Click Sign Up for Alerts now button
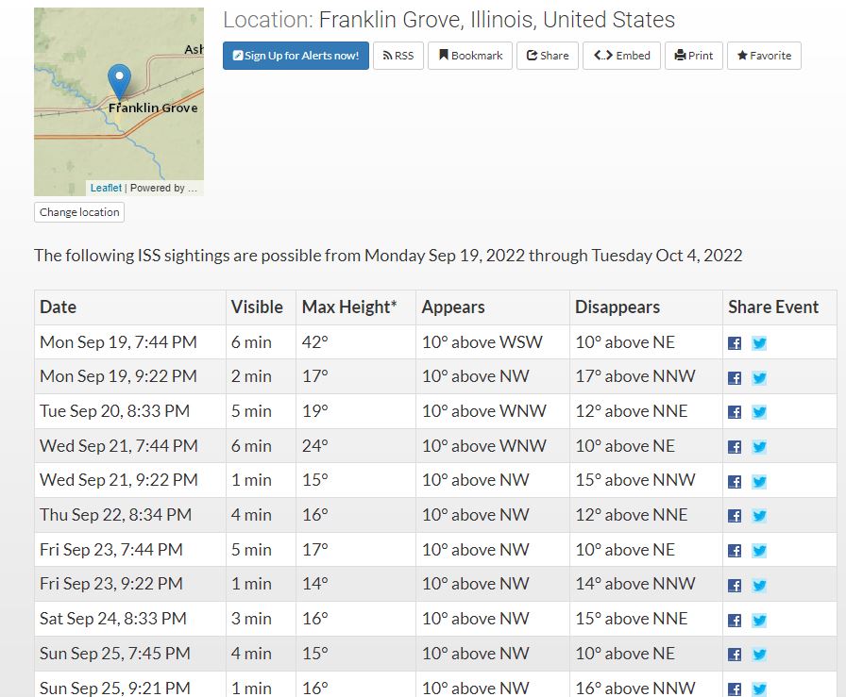Screen dimensions: 846x697 [x=296, y=56]
